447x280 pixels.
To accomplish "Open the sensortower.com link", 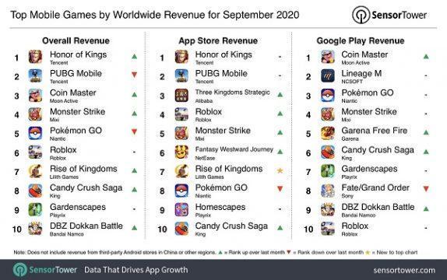I will click(404, 270).
